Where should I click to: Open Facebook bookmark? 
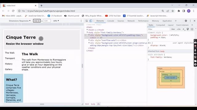(x=55, y=16)
